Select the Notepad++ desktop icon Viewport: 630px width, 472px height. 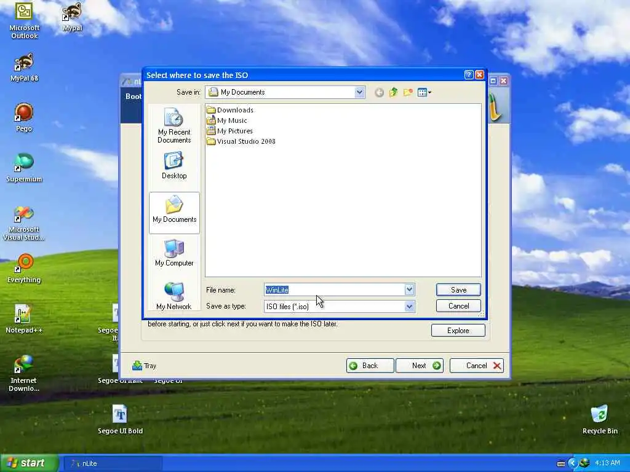point(24,320)
